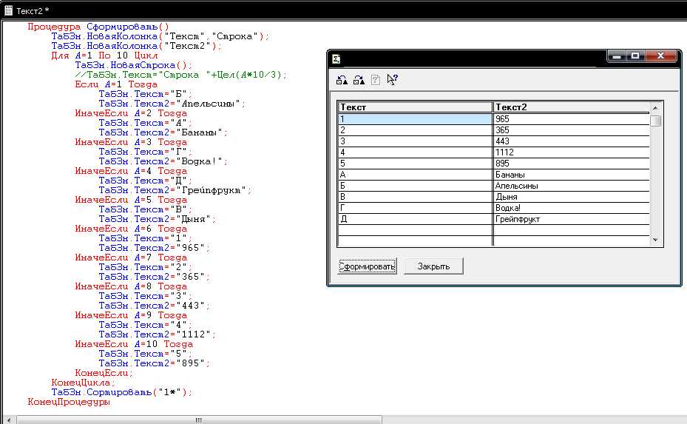Screen dimensions: 687x424
Task: Click code line Текст2="Водка!"
Action: [163, 162]
